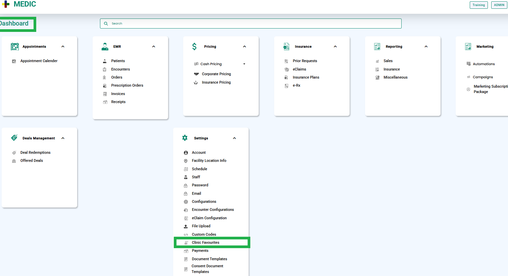Click the Training button
This screenshot has height=276, width=508.
pyautogui.click(x=478, y=5)
